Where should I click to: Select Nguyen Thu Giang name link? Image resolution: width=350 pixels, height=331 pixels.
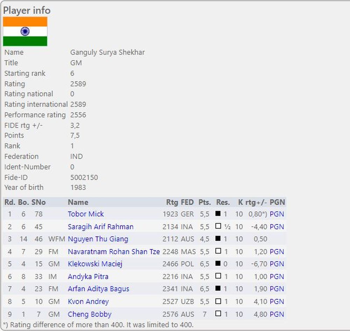[98, 239]
